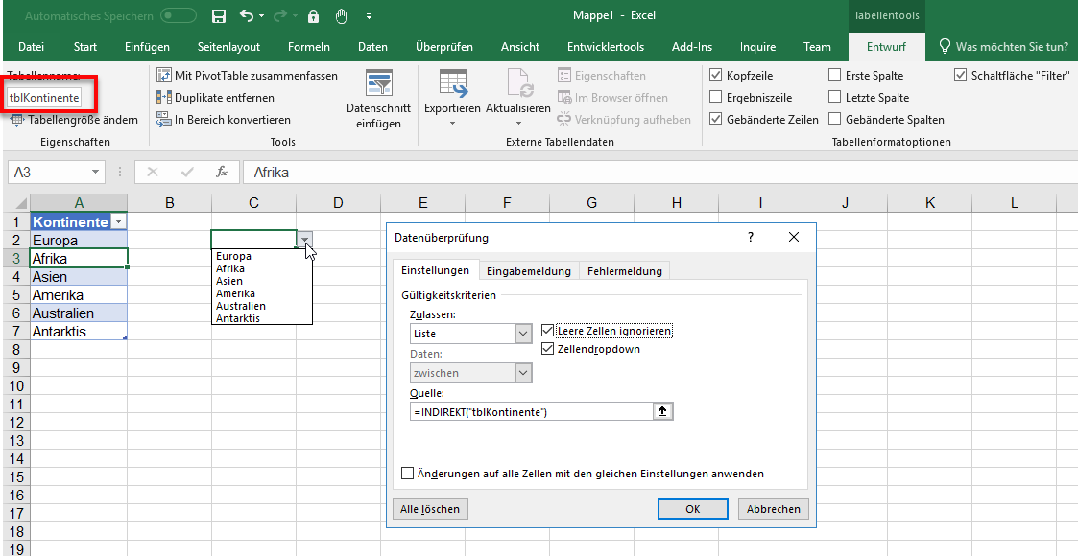
Task: Uncheck Leere Zellen ignorieren
Action: click(548, 331)
